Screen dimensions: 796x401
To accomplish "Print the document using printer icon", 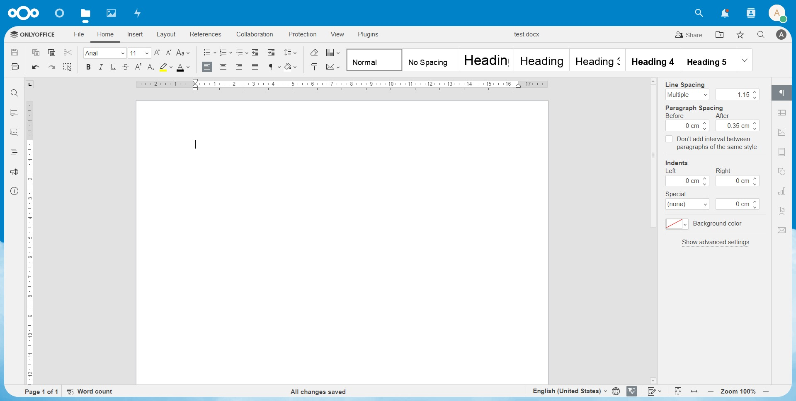I will point(15,67).
